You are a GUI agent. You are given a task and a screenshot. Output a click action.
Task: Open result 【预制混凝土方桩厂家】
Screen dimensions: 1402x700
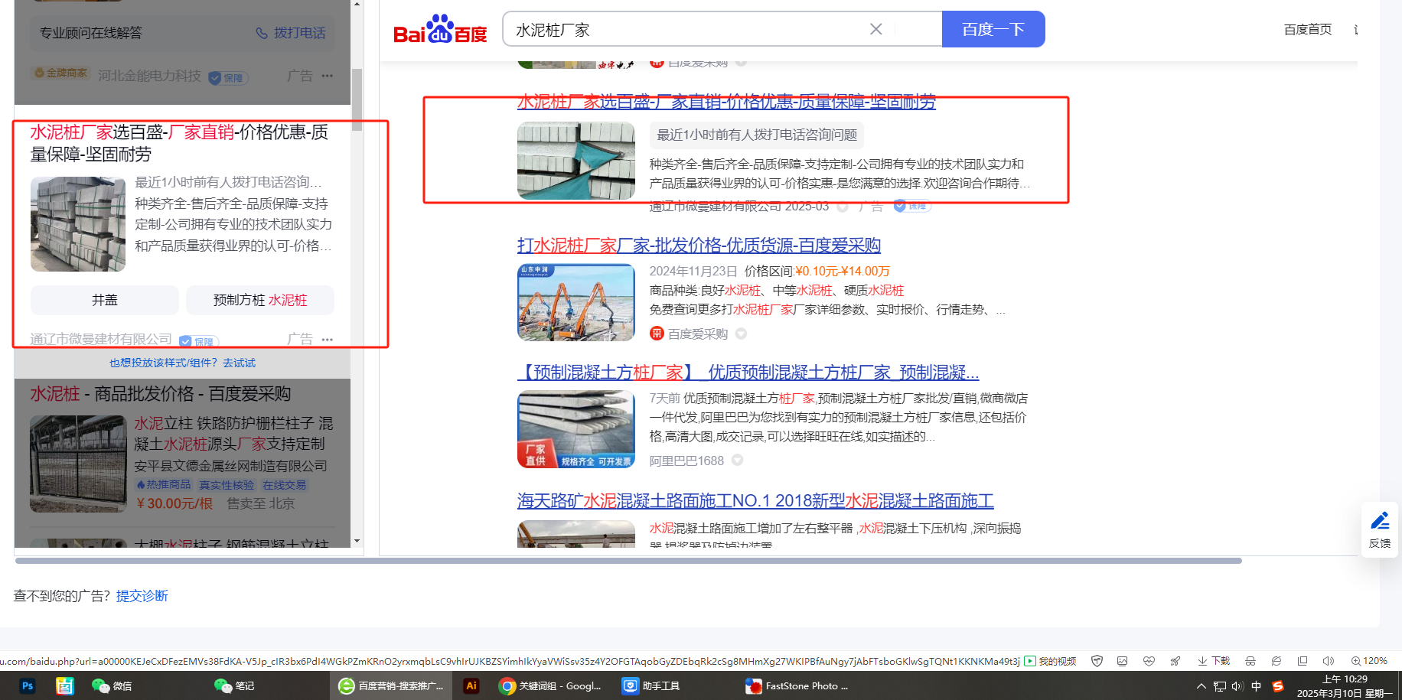coord(748,373)
